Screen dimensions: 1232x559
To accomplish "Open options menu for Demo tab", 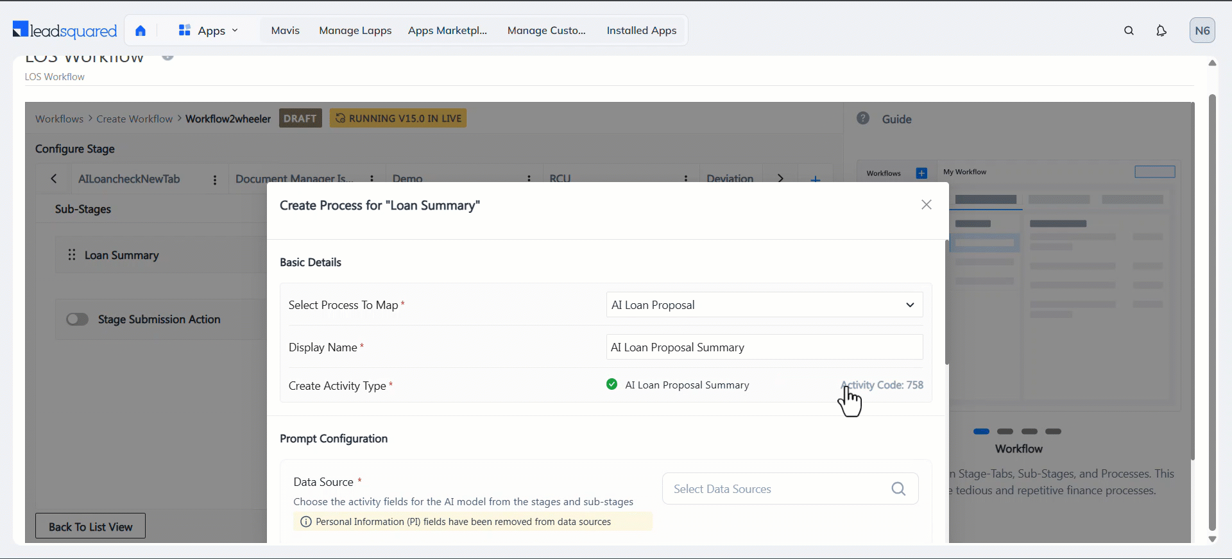I will [x=529, y=179].
